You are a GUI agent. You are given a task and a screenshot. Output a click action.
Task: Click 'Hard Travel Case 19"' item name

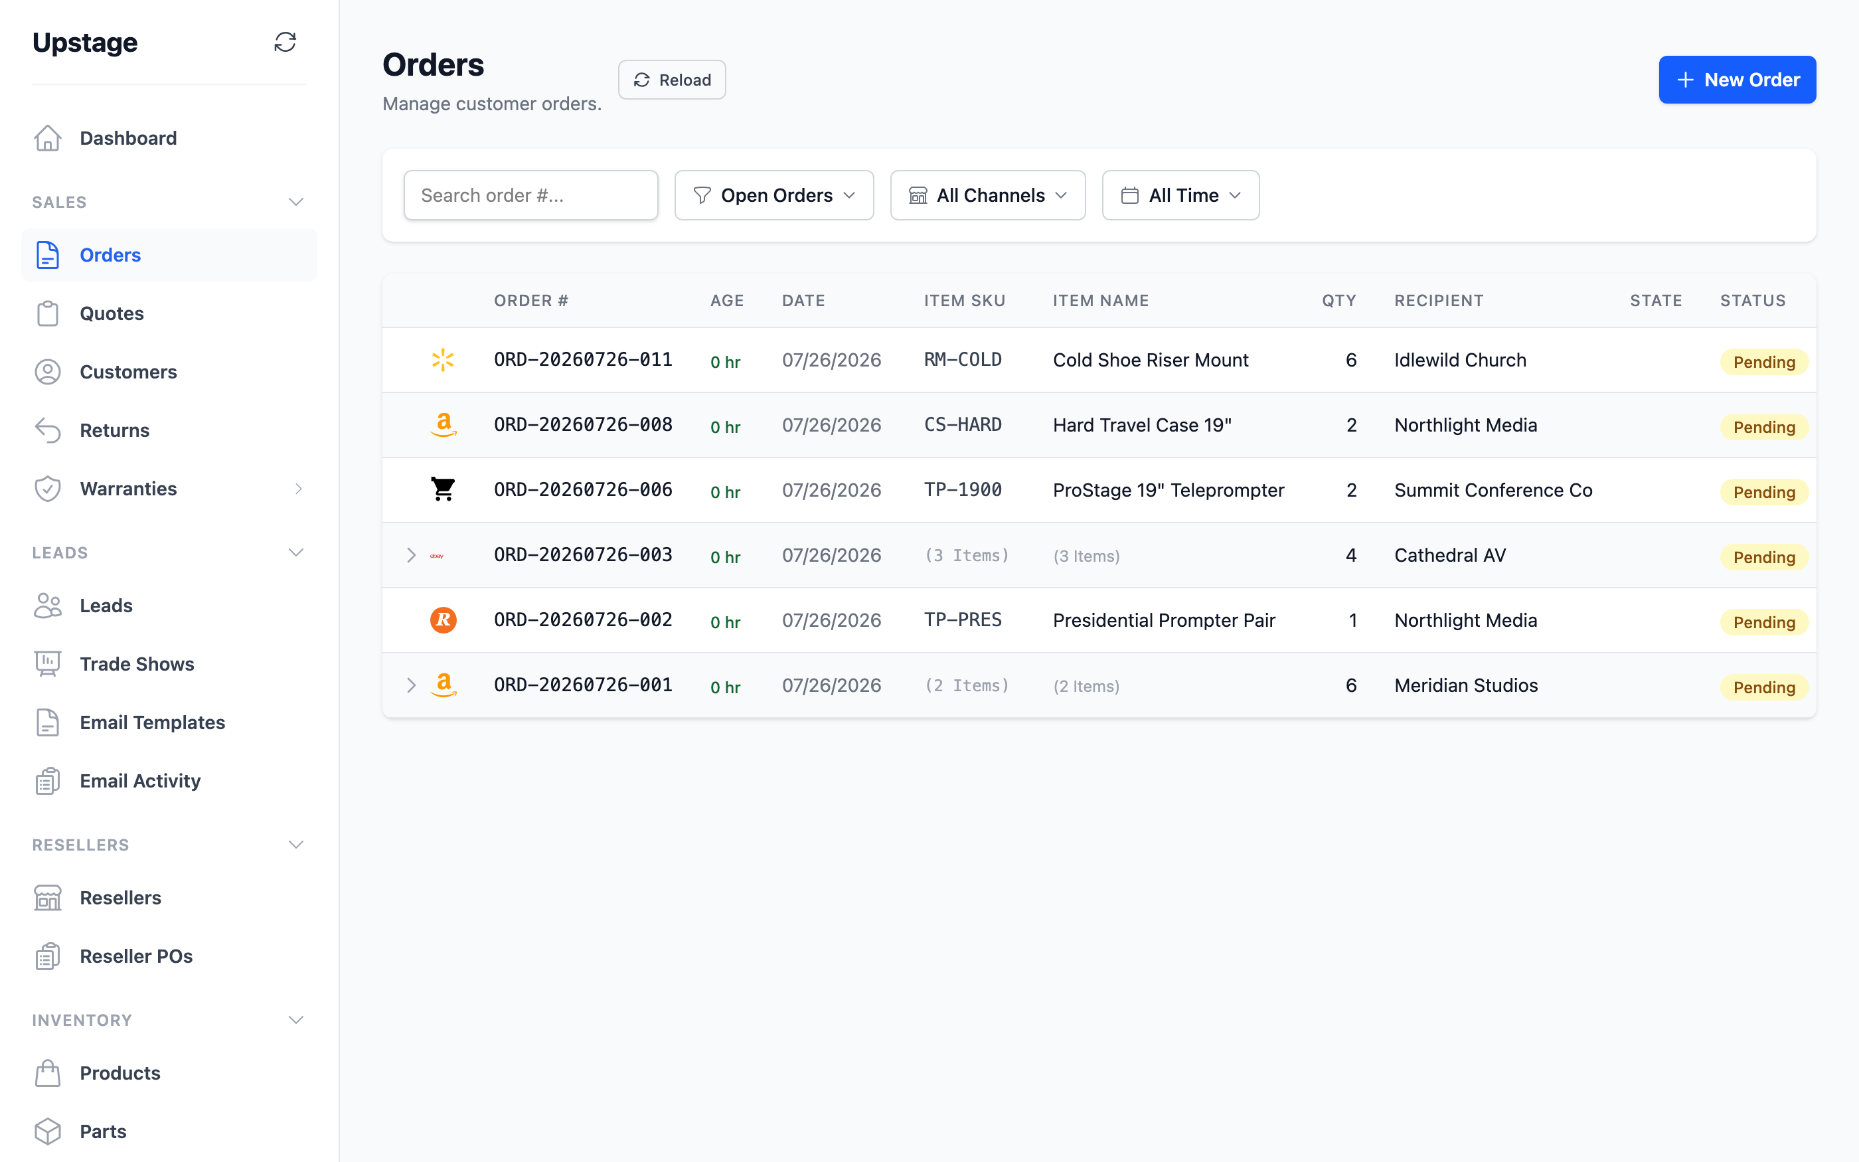[x=1142, y=425]
